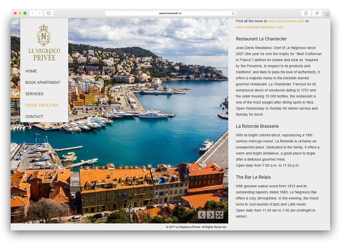Click the The Bar Le Relais heading
This screenshot has height=243, width=341.
(x=253, y=177)
